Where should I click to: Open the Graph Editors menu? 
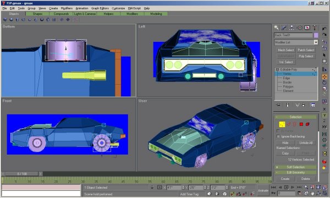coord(100,8)
